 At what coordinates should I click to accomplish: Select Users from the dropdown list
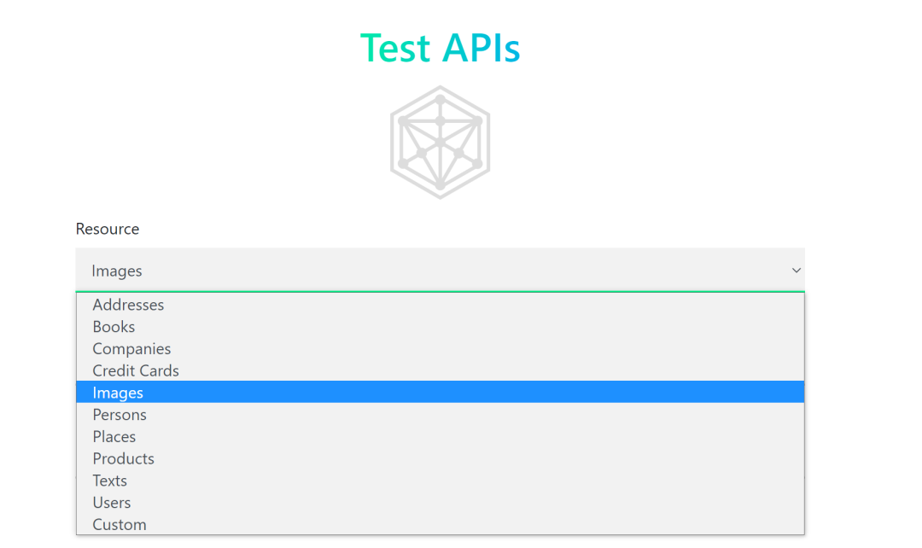[111, 502]
